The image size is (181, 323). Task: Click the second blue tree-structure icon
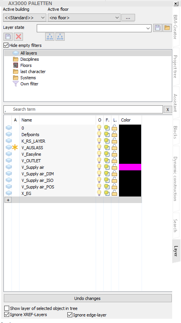coord(60,37)
